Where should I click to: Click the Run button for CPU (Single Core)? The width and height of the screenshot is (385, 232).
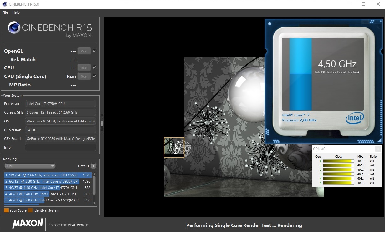click(84, 76)
